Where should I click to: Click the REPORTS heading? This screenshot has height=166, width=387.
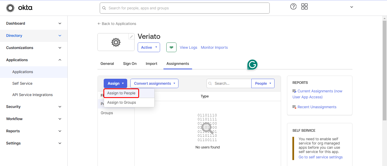tap(300, 83)
